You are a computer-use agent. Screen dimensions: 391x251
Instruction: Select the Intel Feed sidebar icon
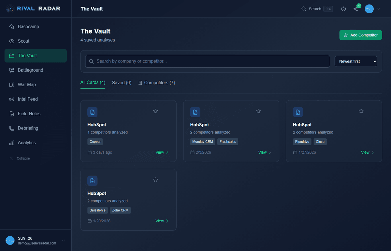point(11,99)
